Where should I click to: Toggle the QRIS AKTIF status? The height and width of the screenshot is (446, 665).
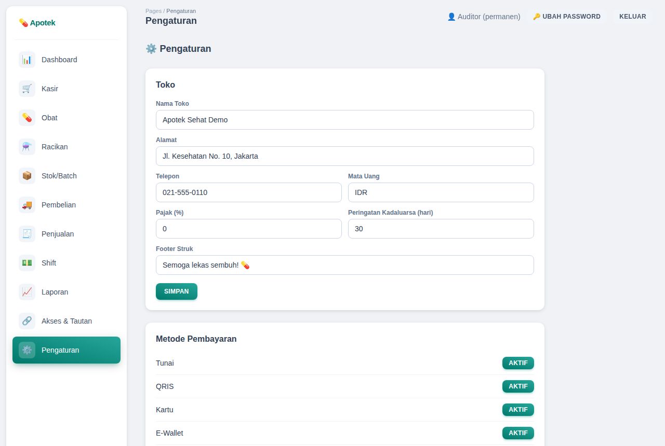point(518,386)
